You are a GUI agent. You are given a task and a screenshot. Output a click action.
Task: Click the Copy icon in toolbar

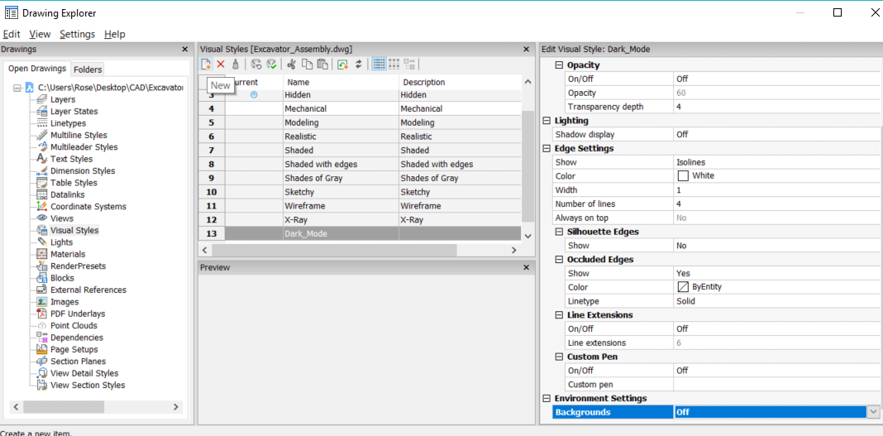(x=307, y=65)
